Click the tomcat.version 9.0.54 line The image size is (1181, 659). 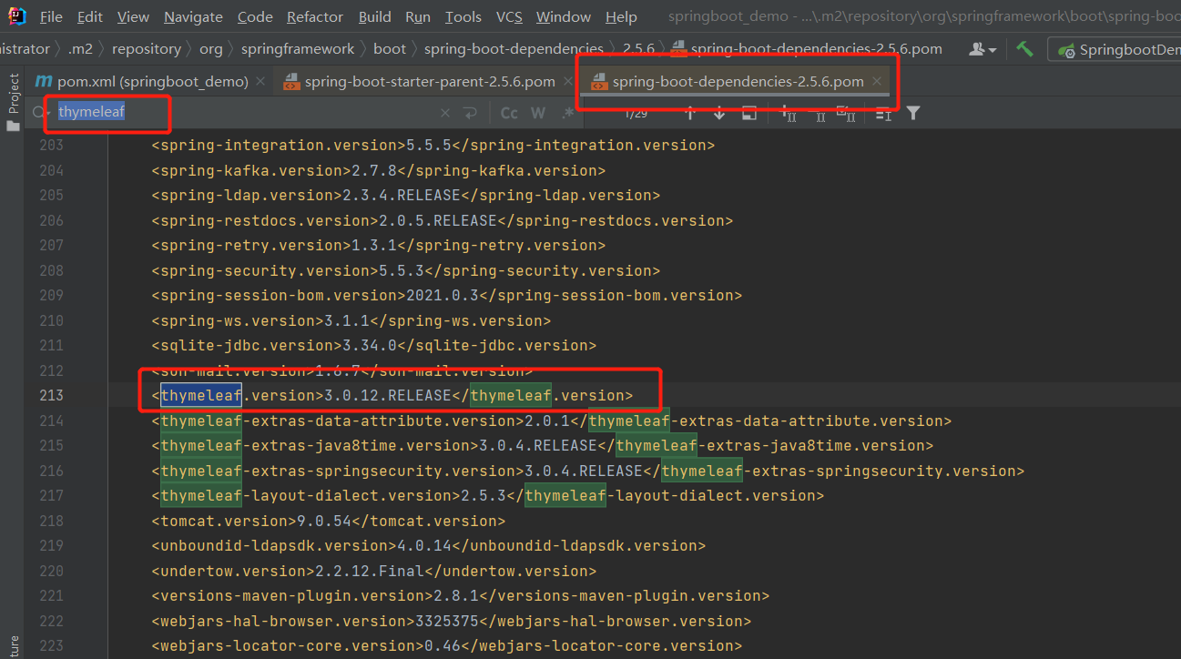(329, 521)
